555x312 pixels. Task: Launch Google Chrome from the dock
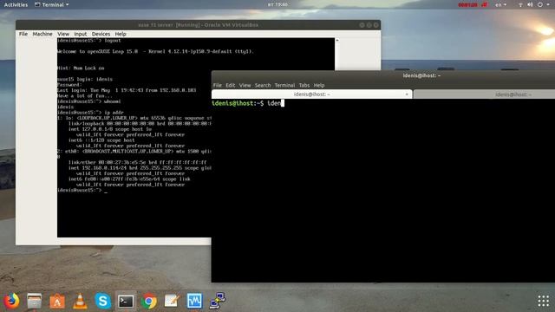(x=149, y=302)
